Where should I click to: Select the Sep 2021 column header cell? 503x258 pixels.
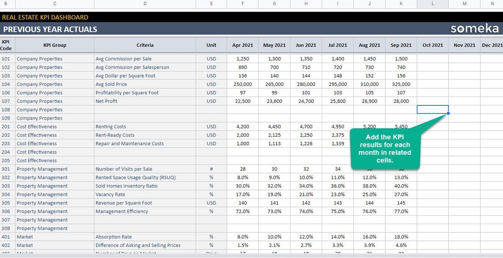(401, 45)
